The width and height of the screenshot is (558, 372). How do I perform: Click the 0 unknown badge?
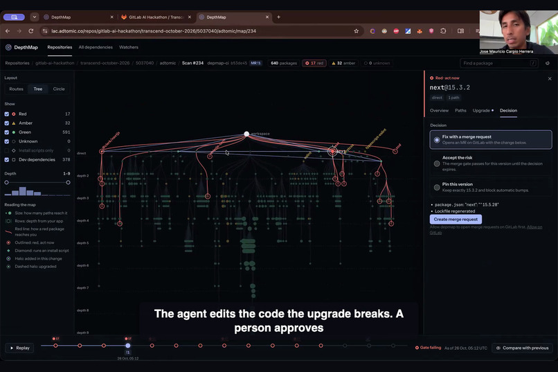coord(377,63)
